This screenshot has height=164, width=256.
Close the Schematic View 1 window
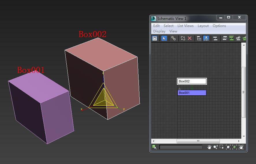tap(239, 17)
